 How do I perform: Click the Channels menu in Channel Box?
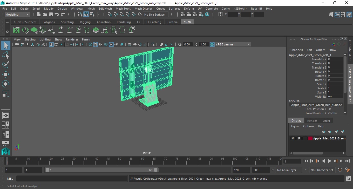[x=296, y=50]
